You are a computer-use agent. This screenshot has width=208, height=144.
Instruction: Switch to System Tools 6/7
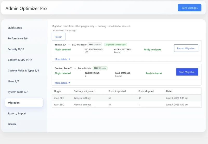click(x=18, y=92)
